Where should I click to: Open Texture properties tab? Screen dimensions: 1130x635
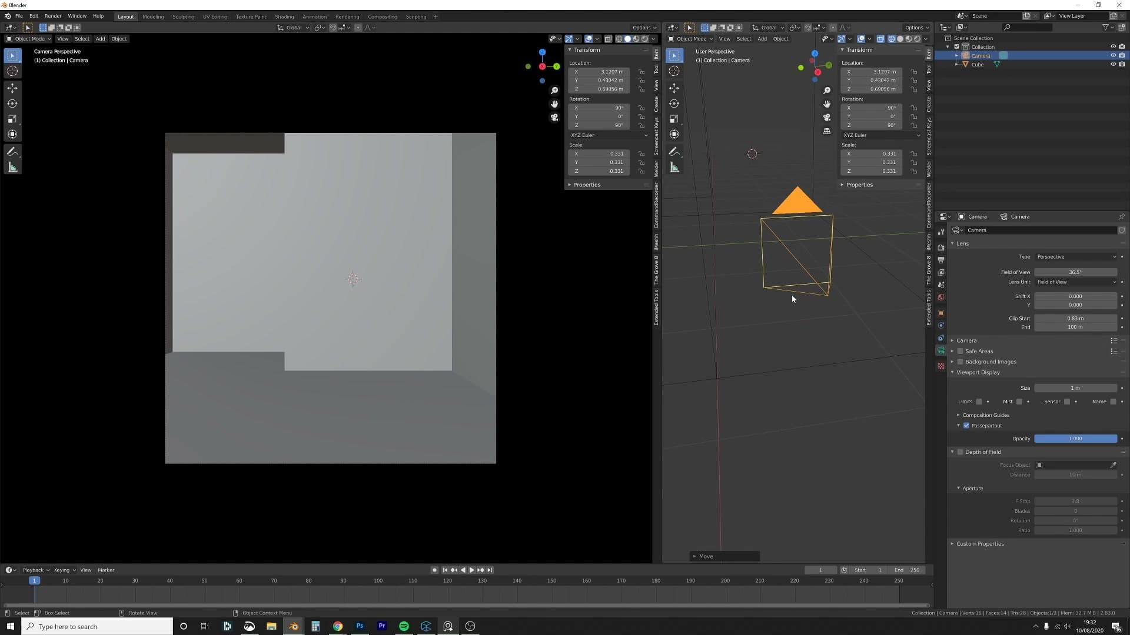[x=941, y=366]
